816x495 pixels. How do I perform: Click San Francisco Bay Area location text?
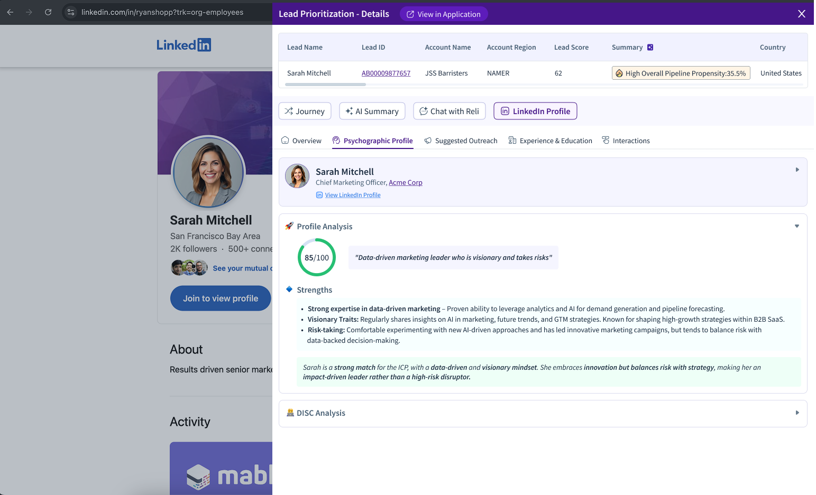(x=215, y=236)
